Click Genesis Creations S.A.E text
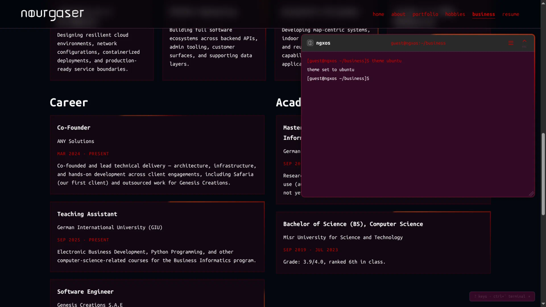 point(90,304)
